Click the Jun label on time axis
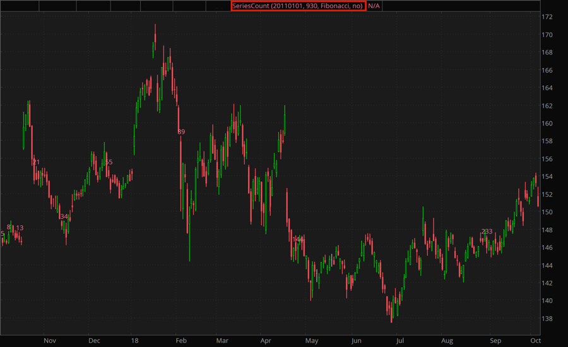Viewport: 568px width, 347px height. [x=357, y=341]
